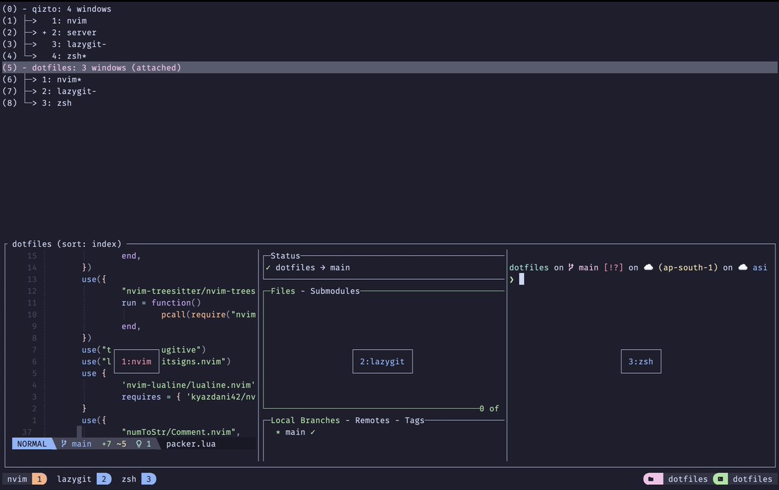Pick qizto's 3: lazygit- window
The height and width of the screenshot is (490, 779).
389,44
